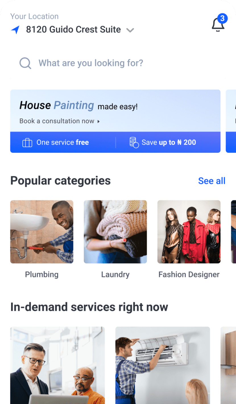Tap the coins stack savings icon
The image size is (236, 404).
pos(134,142)
